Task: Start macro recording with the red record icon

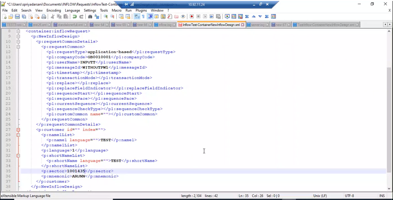Action: [191, 17]
